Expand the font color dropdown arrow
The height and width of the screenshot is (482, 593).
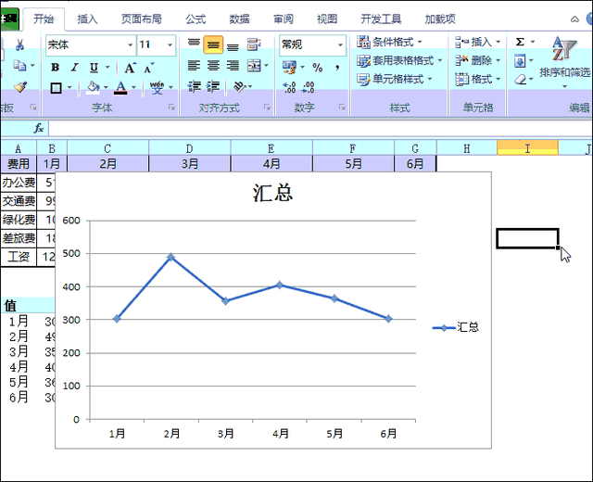133,88
